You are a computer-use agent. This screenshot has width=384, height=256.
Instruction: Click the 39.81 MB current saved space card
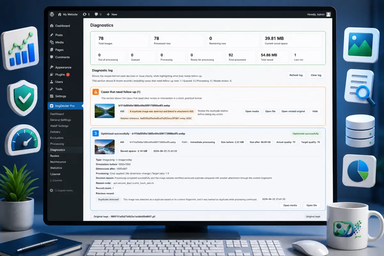292,41
